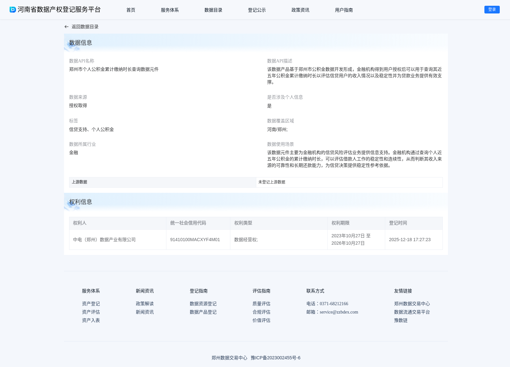Image resolution: width=510 pixels, height=367 pixels.
Task: Click the back arrow icon
Action: [67, 27]
